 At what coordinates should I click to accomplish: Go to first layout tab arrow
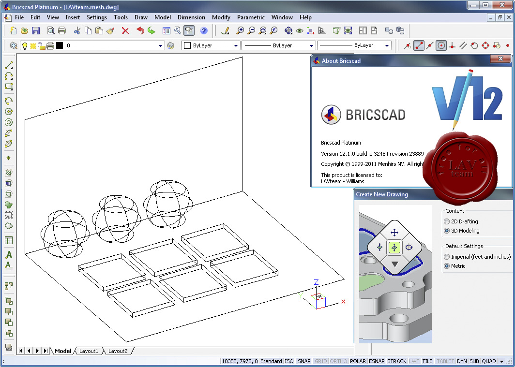pos(21,351)
